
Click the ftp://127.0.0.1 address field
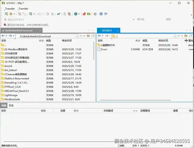70,20
